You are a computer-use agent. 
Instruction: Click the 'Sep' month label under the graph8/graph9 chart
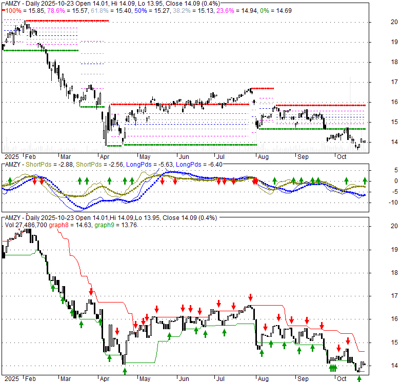[303, 379]
